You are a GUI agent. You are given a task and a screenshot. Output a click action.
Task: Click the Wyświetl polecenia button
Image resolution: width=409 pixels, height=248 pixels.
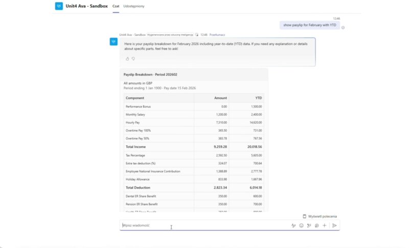[x=320, y=216]
